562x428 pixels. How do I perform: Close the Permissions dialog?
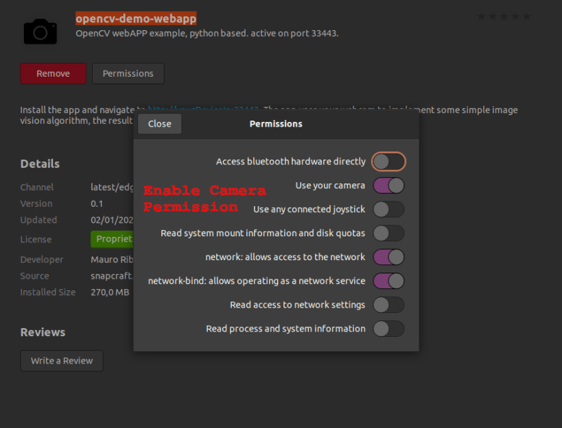(159, 124)
